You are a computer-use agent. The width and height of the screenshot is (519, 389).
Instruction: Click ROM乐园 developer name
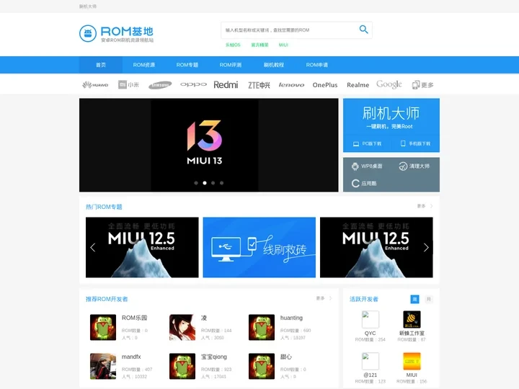pyautogui.click(x=134, y=318)
